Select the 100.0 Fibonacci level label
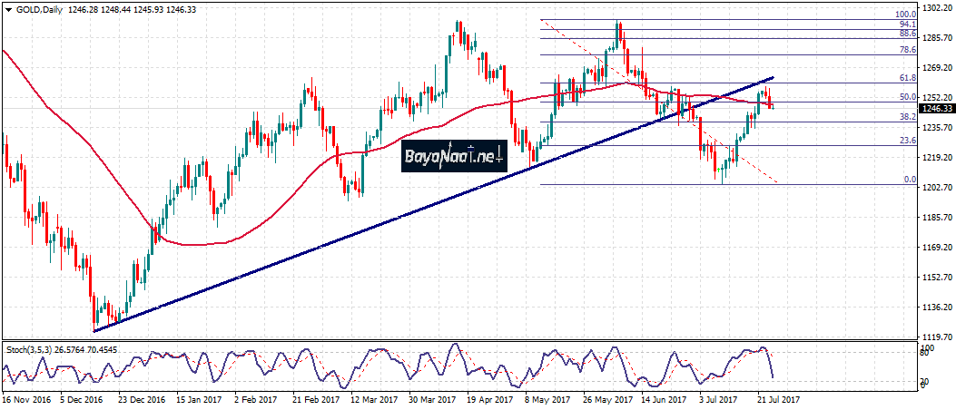 [905, 15]
